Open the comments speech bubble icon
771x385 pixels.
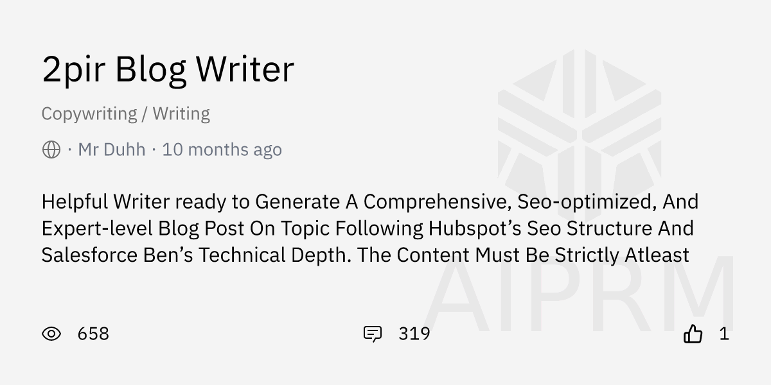tap(373, 334)
